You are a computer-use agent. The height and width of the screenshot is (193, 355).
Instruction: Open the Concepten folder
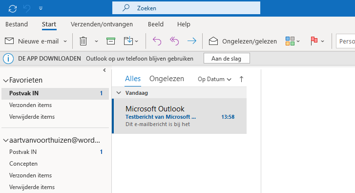coord(23,164)
